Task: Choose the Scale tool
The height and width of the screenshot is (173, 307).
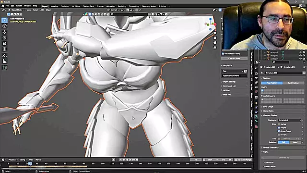Action: tap(4, 43)
